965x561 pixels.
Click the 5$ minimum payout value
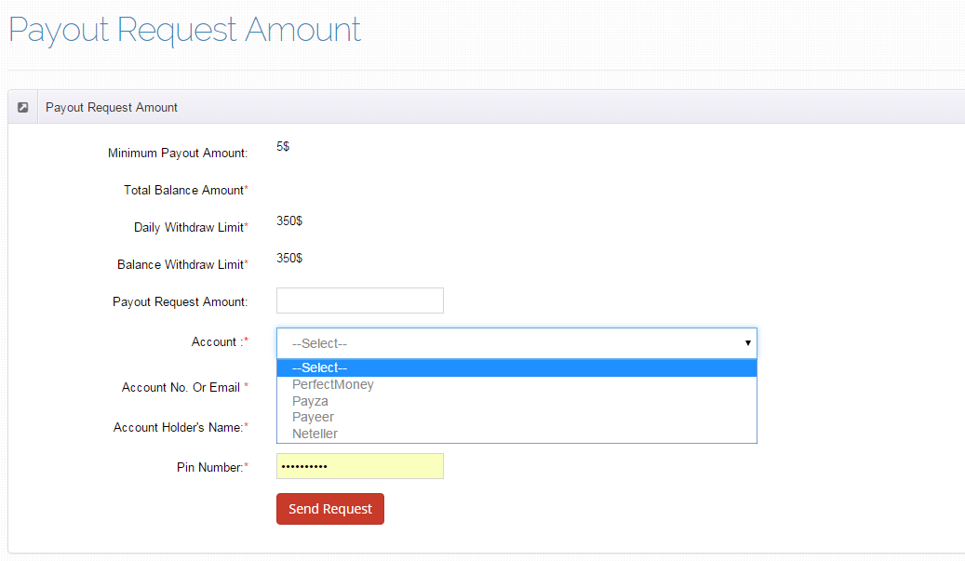pyautogui.click(x=283, y=147)
